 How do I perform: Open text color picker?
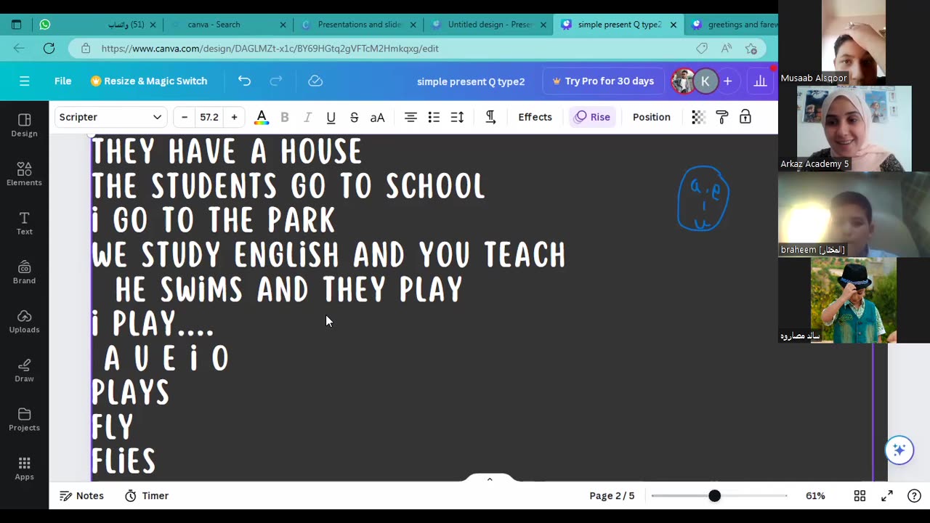262,117
